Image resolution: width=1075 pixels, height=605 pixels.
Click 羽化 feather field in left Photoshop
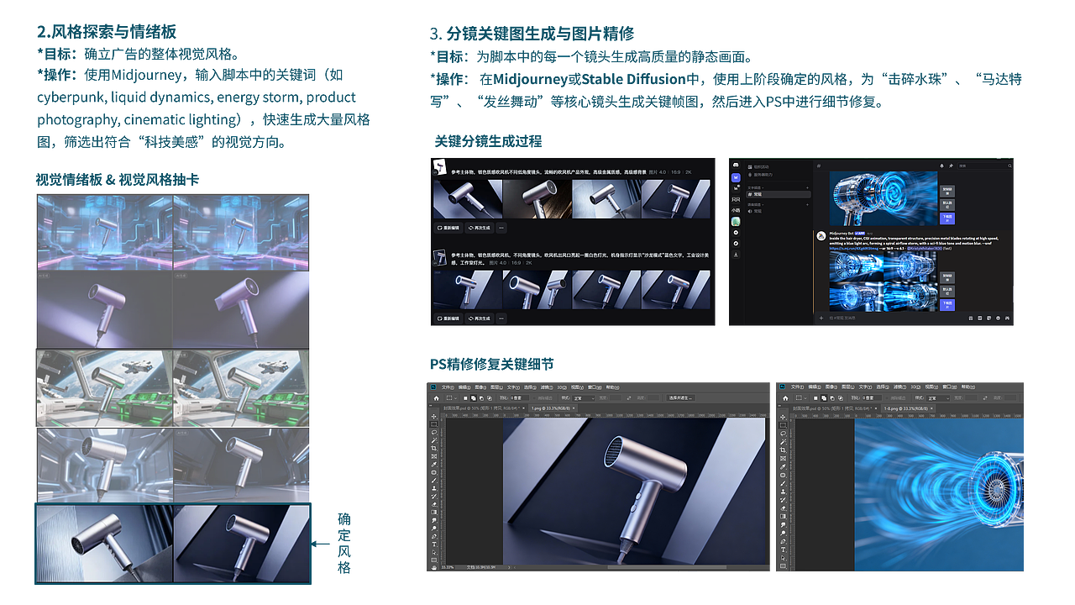pyautogui.click(x=519, y=398)
